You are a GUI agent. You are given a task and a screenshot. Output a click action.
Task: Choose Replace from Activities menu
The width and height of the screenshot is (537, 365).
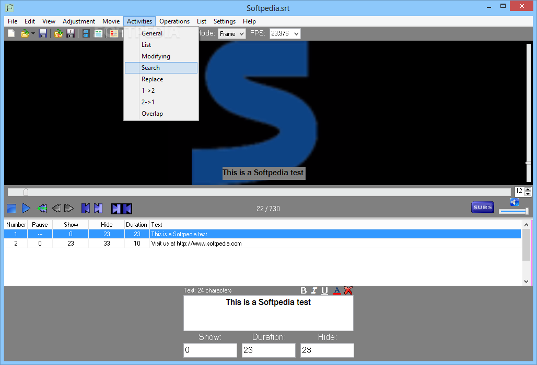tap(161, 79)
